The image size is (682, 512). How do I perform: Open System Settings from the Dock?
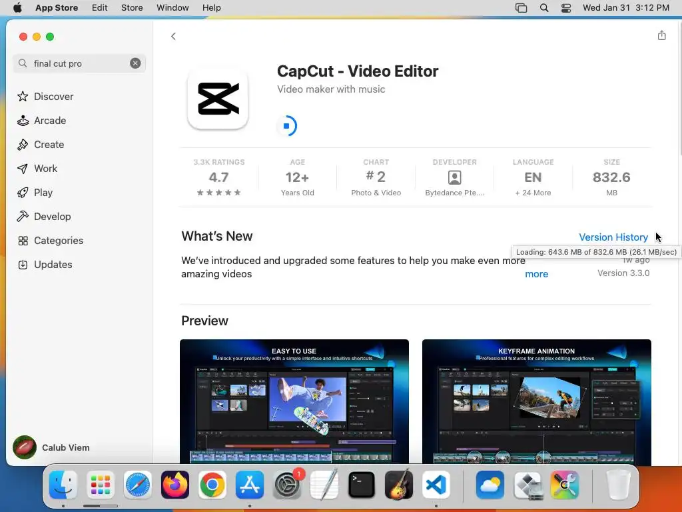[x=287, y=485]
